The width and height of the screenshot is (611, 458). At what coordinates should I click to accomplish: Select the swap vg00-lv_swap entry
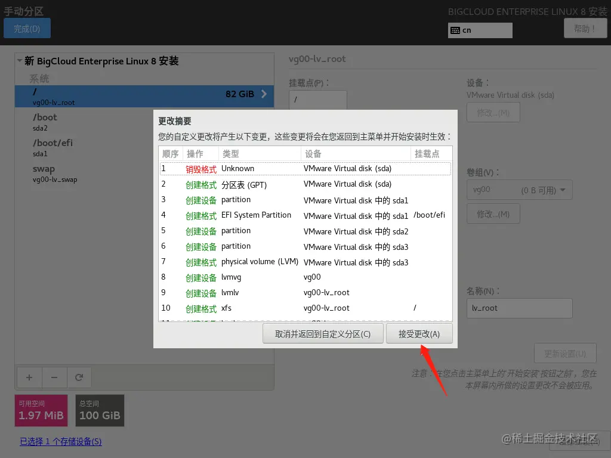[x=144, y=174]
